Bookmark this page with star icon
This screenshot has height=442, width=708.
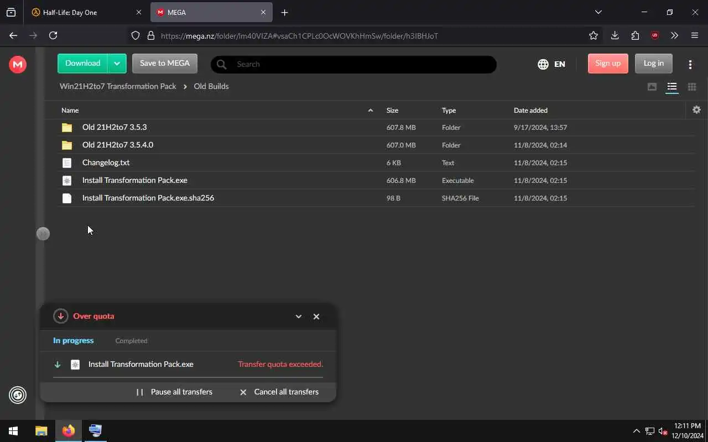pos(594,35)
